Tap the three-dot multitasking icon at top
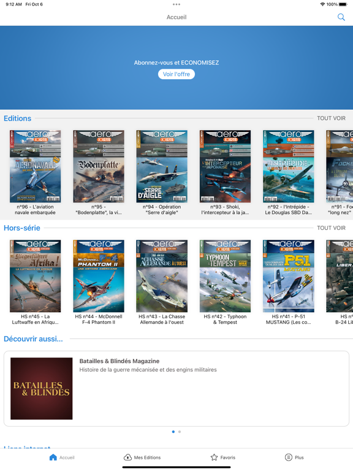Screen dimensions: 353x471 (x=176, y=4)
